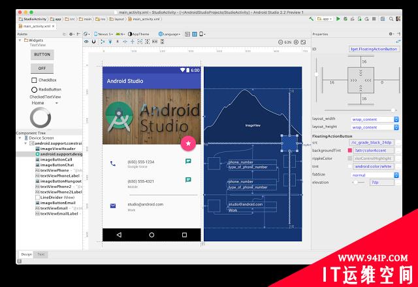
Task: Open Palette settings gear
Action: [71, 34]
